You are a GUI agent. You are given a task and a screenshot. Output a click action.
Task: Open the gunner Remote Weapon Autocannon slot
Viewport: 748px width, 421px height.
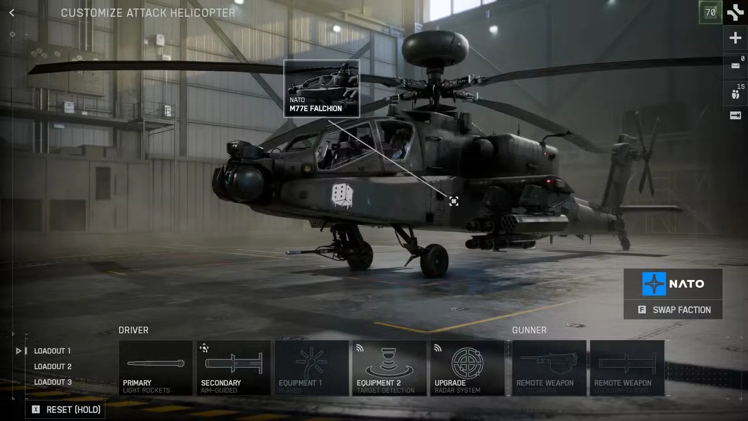549,367
